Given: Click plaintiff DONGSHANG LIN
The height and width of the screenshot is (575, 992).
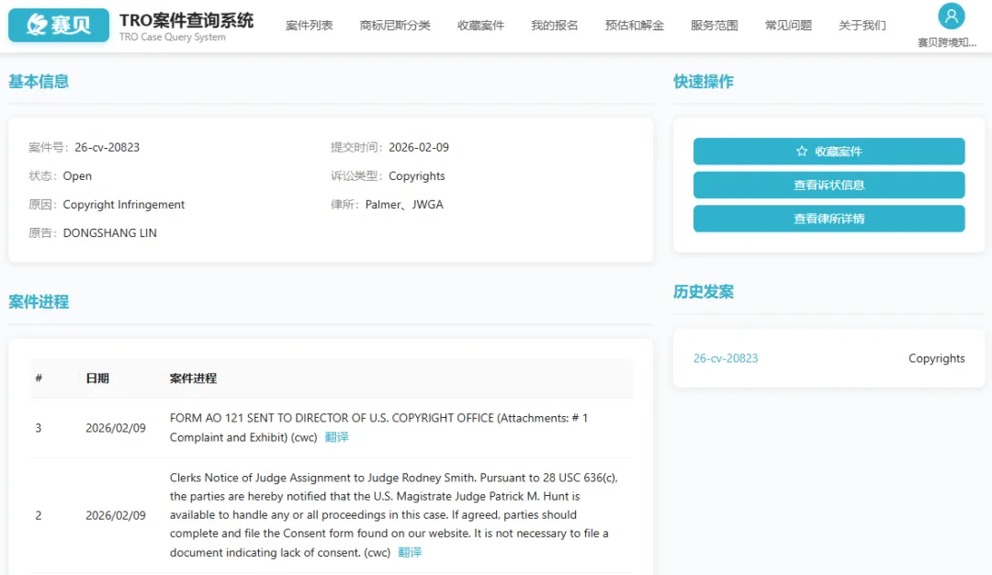Looking at the screenshot, I should click(x=110, y=232).
